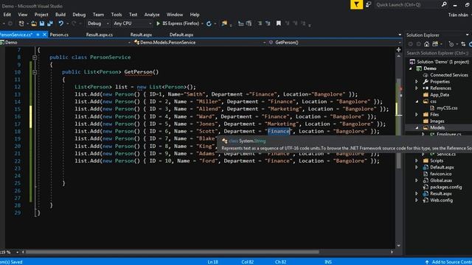This screenshot has height=265, width=472.
Task: Select Connected Services in Solution Explorer
Action: tap(449, 75)
